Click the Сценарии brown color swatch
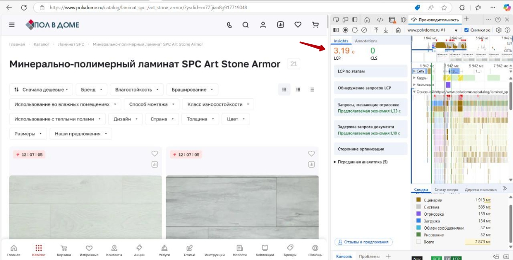513x260 pixels. click(x=419, y=200)
